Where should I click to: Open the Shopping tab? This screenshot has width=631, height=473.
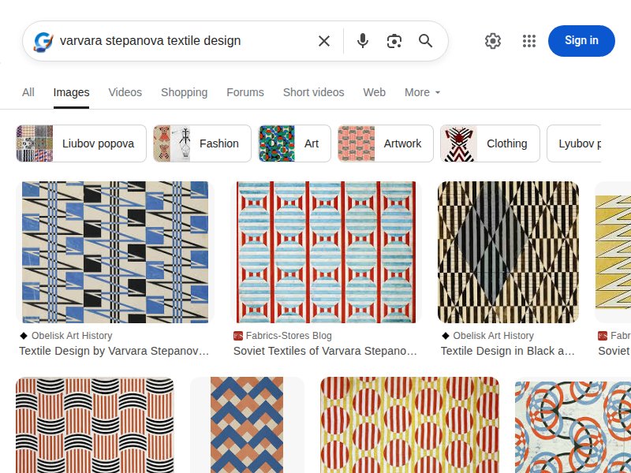pyautogui.click(x=184, y=92)
